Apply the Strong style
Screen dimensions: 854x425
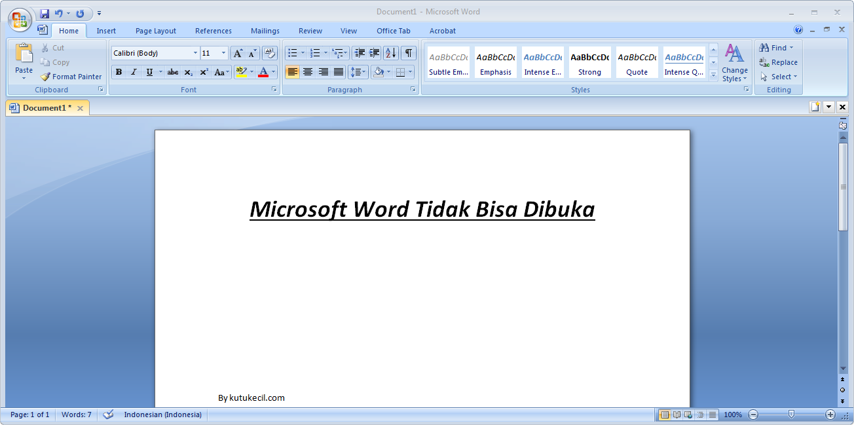[x=590, y=63]
